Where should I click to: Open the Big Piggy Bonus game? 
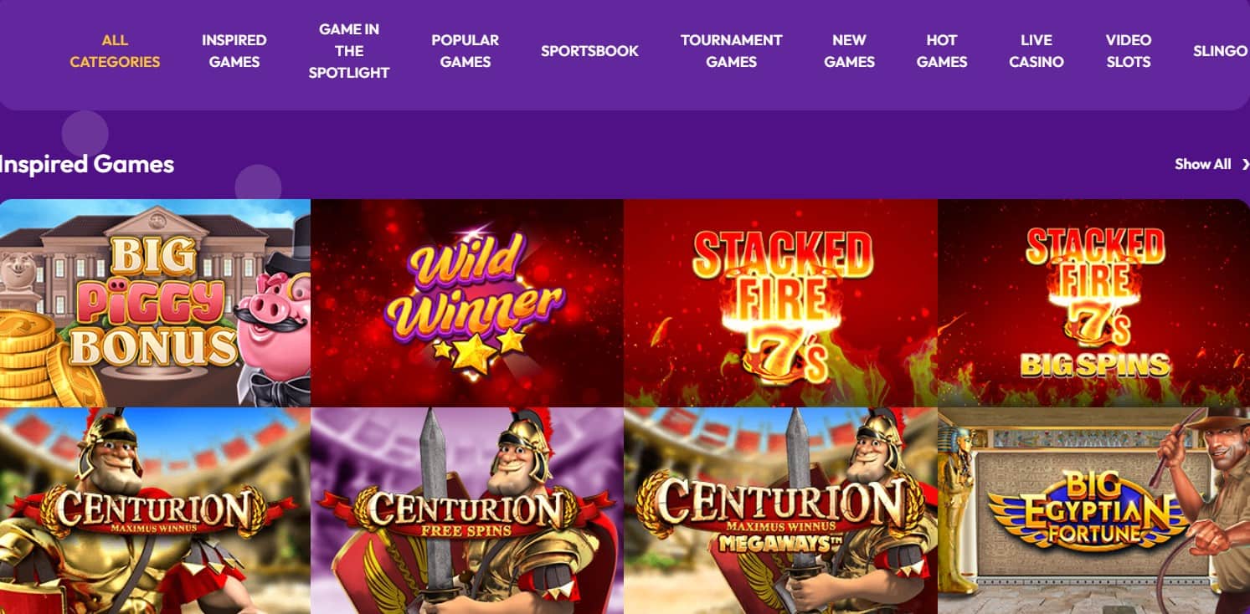click(x=155, y=303)
